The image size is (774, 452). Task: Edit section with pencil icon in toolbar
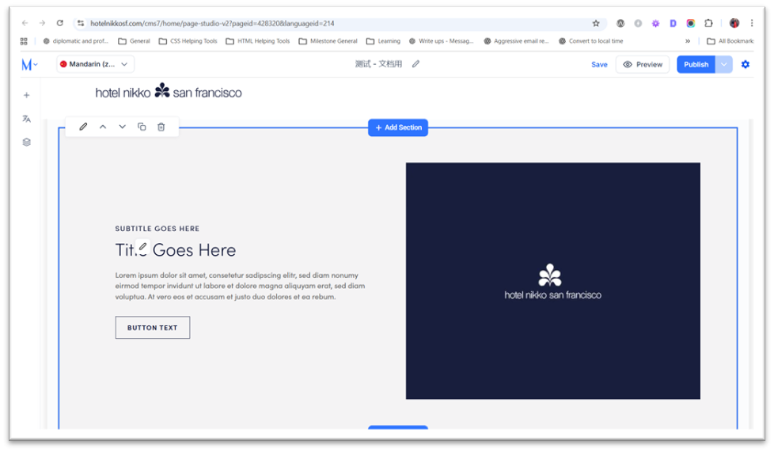click(83, 127)
